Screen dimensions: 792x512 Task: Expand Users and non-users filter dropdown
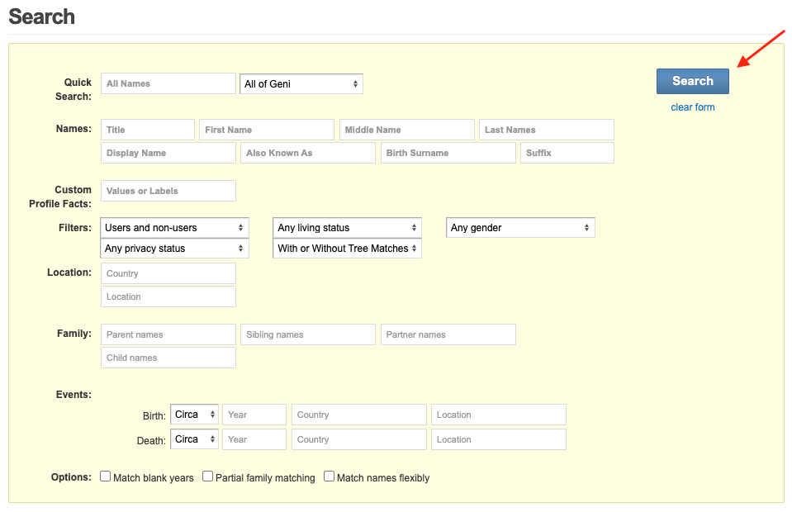pos(174,228)
